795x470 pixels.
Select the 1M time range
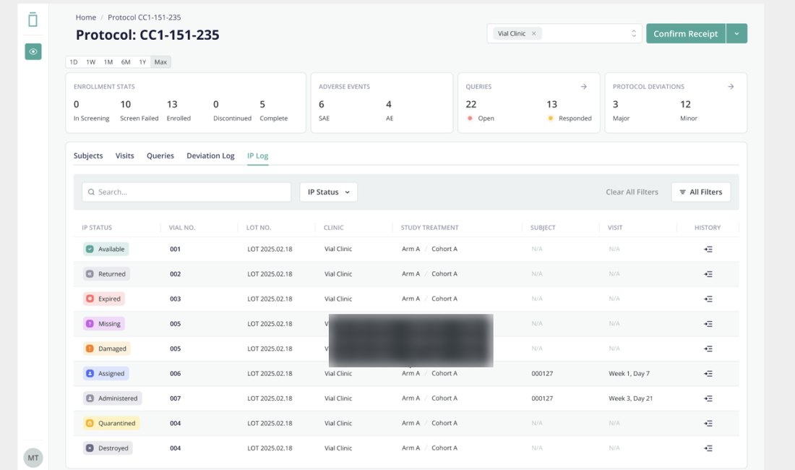tap(108, 62)
